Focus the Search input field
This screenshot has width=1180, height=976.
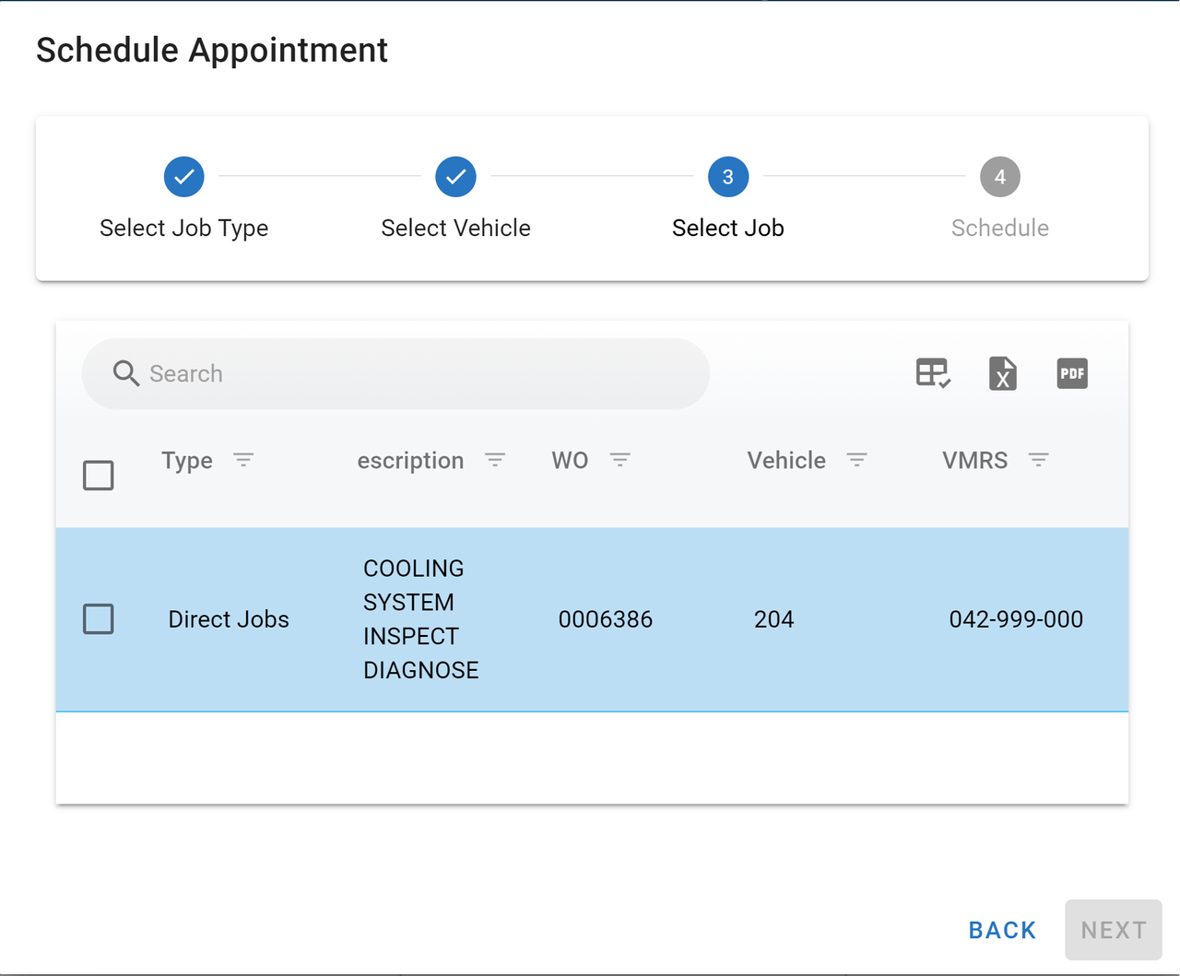pos(395,373)
